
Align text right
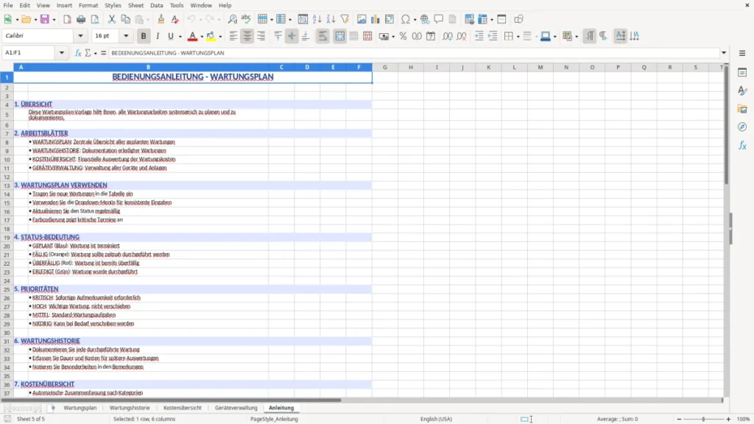click(x=261, y=36)
